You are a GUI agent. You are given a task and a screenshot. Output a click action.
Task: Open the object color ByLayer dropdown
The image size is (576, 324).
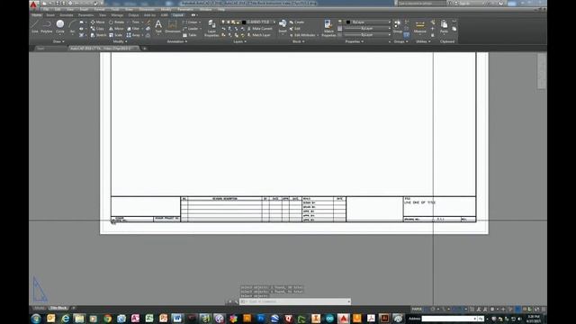click(368, 22)
